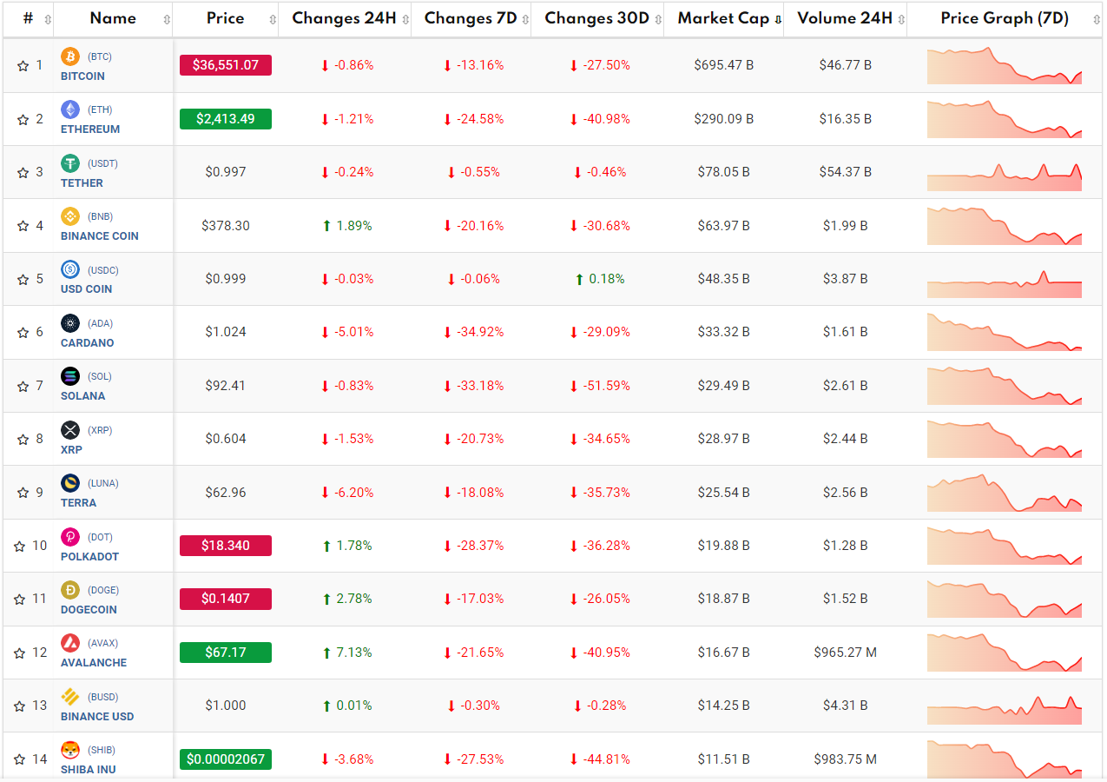The height and width of the screenshot is (782, 1107).
Task: Click the Terra logo icon
Action: click(70, 483)
